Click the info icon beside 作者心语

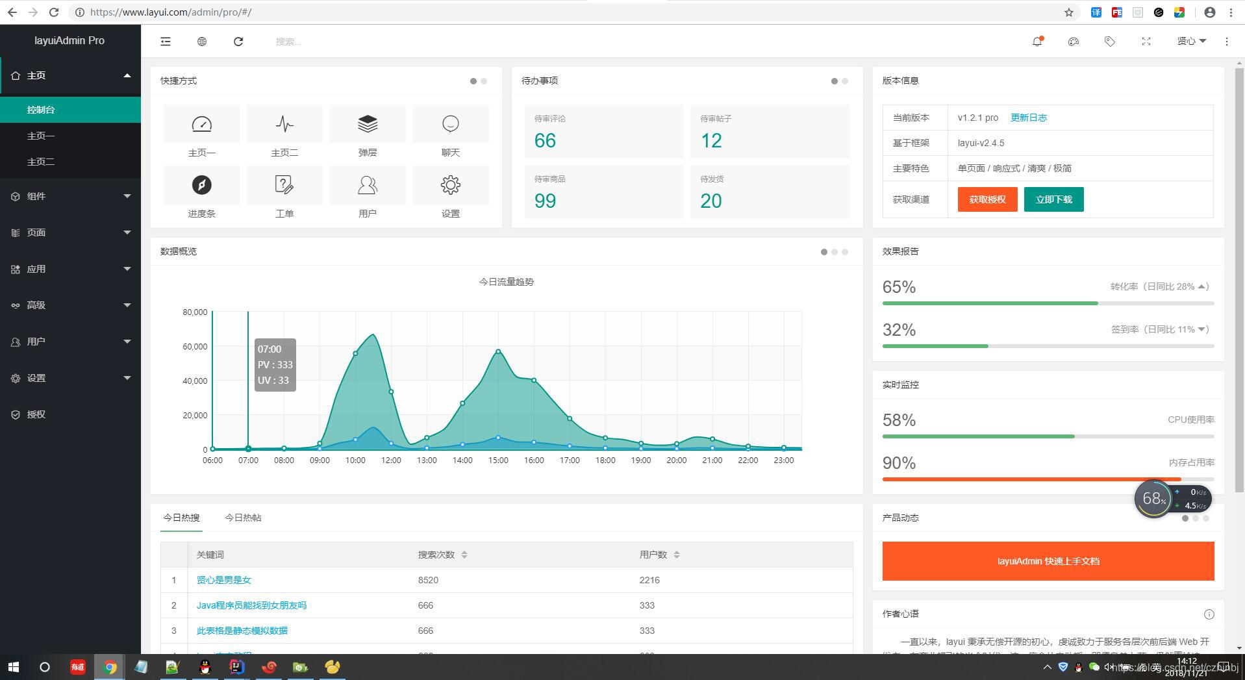point(1209,614)
